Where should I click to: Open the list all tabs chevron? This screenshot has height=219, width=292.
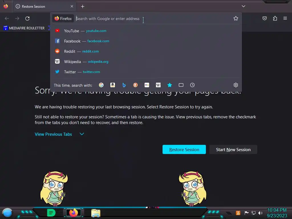(244, 6)
